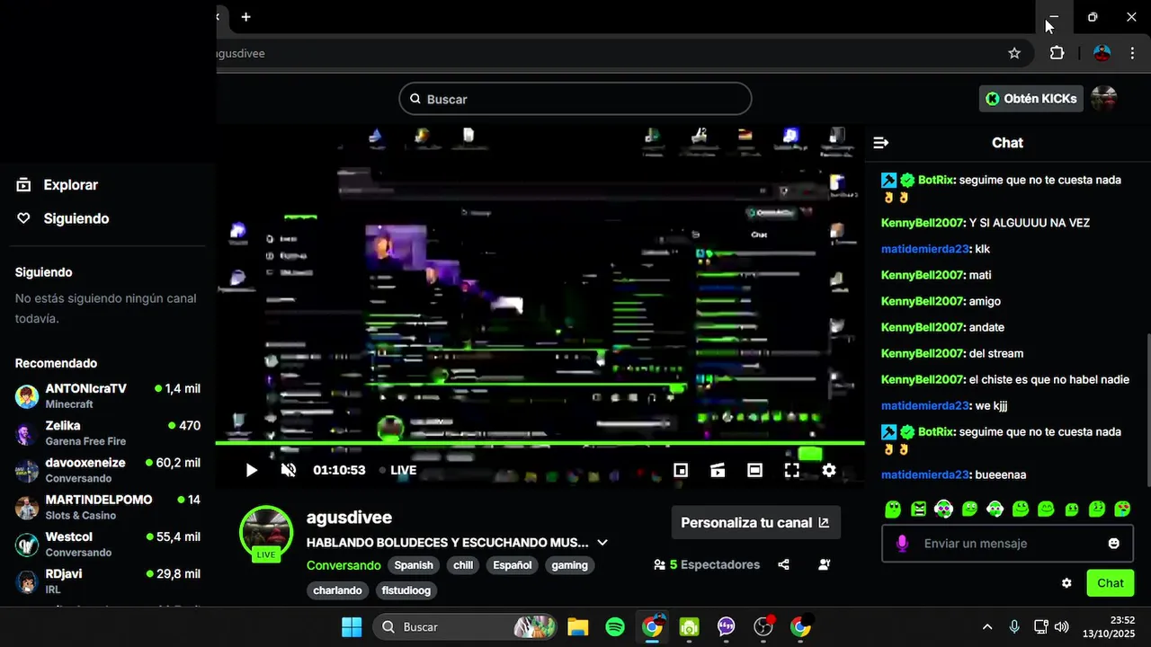Show hidden system tray icons
The height and width of the screenshot is (647, 1151).
coord(987,627)
